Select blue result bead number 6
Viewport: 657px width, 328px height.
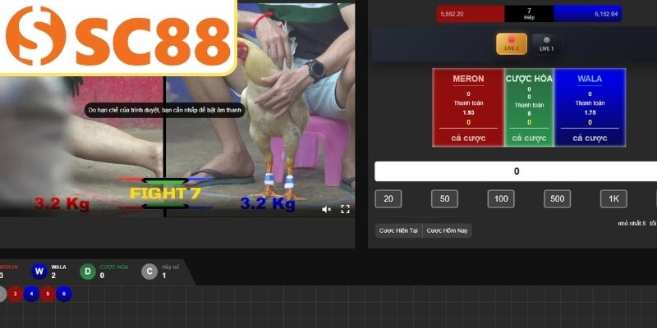point(65,294)
